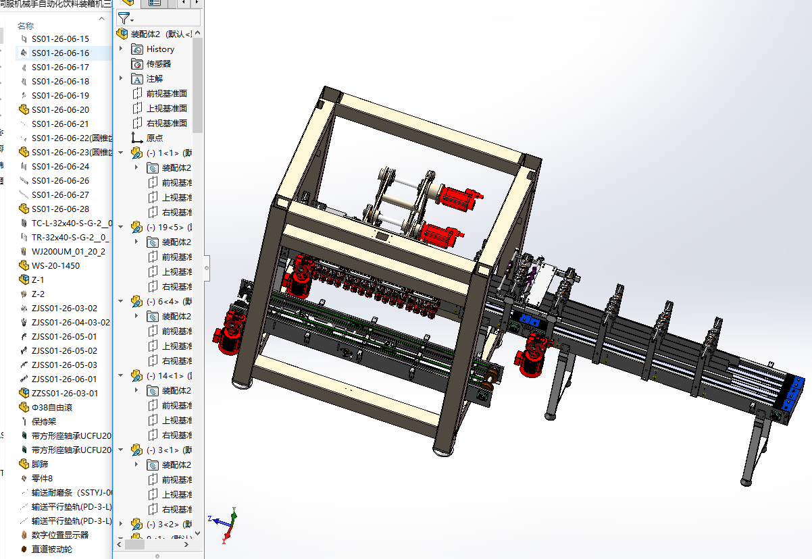Click assembly icon of SS01-26-06-20
Screen dimensions: 812x559
click(24, 109)
